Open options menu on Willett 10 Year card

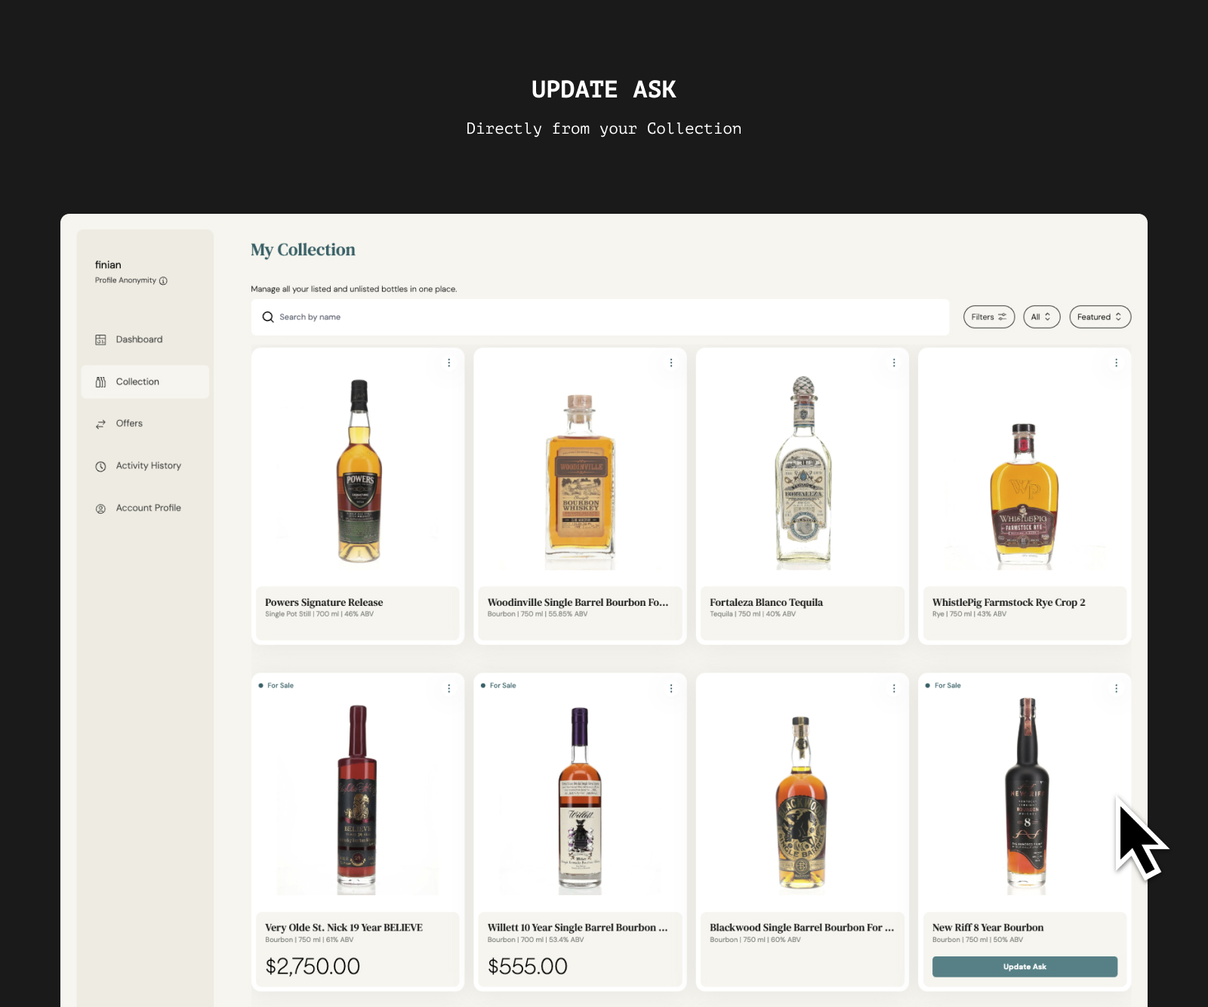point(671,689)
